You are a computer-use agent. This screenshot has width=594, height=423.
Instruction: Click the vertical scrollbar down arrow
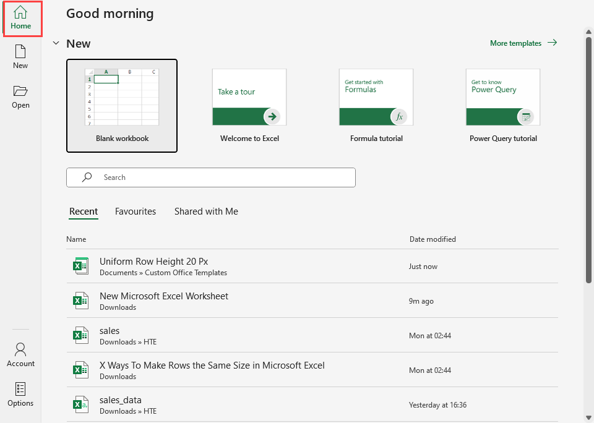[588, 417]
